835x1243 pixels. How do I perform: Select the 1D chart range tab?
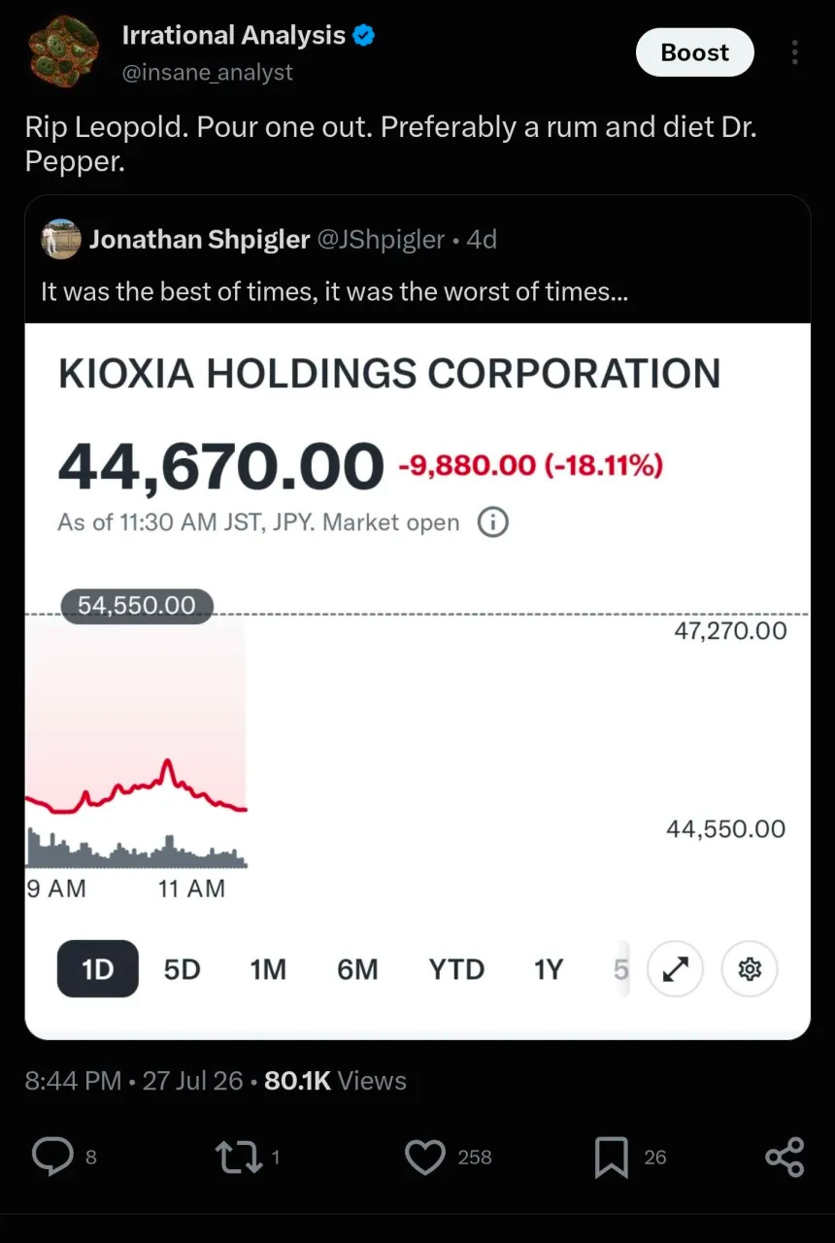click(x=97, y=968)
